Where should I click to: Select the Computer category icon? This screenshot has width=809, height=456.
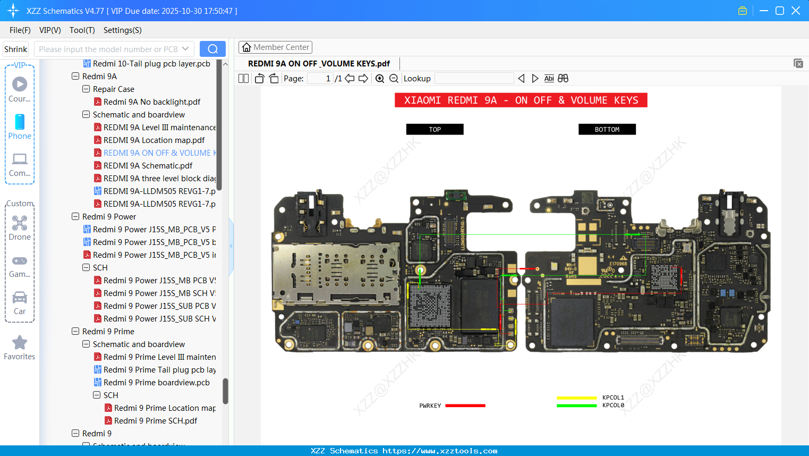click(20, 165)
